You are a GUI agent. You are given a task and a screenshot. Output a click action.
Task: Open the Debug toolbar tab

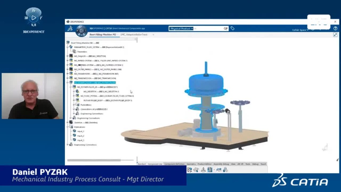point(255,164)
